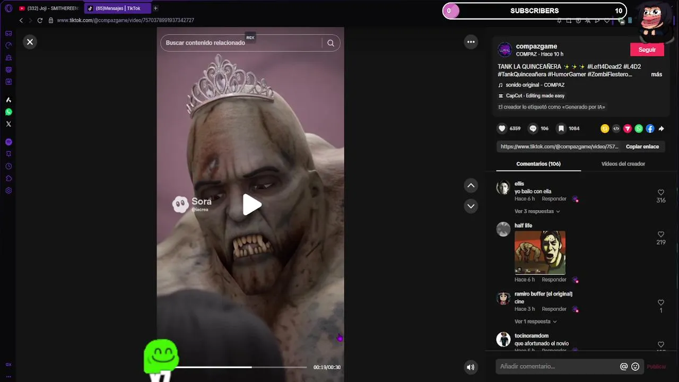
Task: Expand description with 'más'
Action: pos(657,74)
